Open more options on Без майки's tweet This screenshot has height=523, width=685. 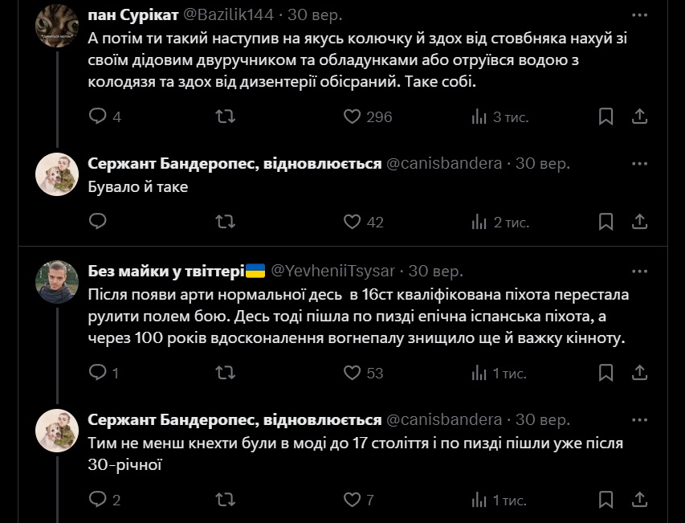(x=639, y=271)
